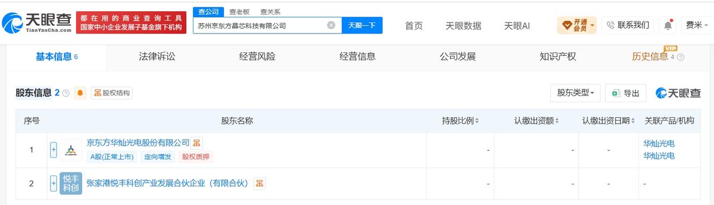Click the 京东方华灿光电 company logo thumbnail
Screen dimensions: 714x205
click(x=71, y=150)
